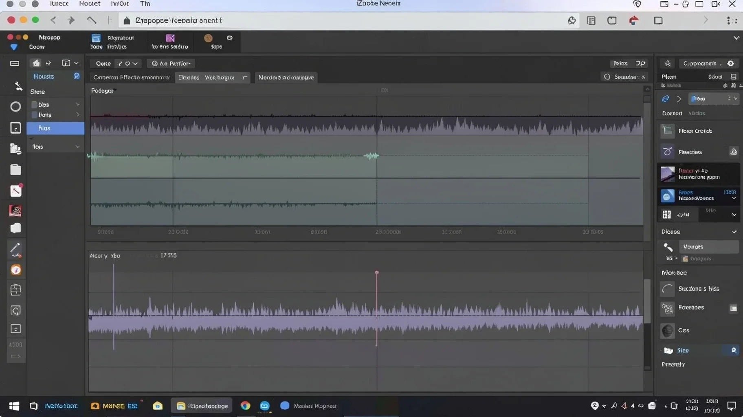The image size is (743, 417).
Task: Expand the Dips tree row arrow
Action: pos(77,105)
